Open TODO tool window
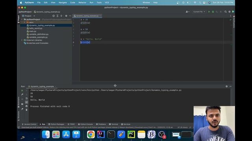The width and height of the screenshot is (252, 141). click(71, 124)
